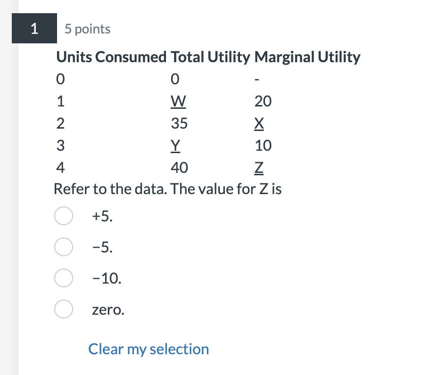Click the question number 1 badge
The width and height of the screenshot is (430, 375).
[34, 28]
